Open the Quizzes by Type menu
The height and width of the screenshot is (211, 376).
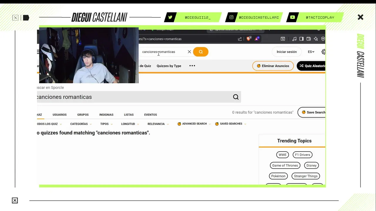click(x=169, y=66)
